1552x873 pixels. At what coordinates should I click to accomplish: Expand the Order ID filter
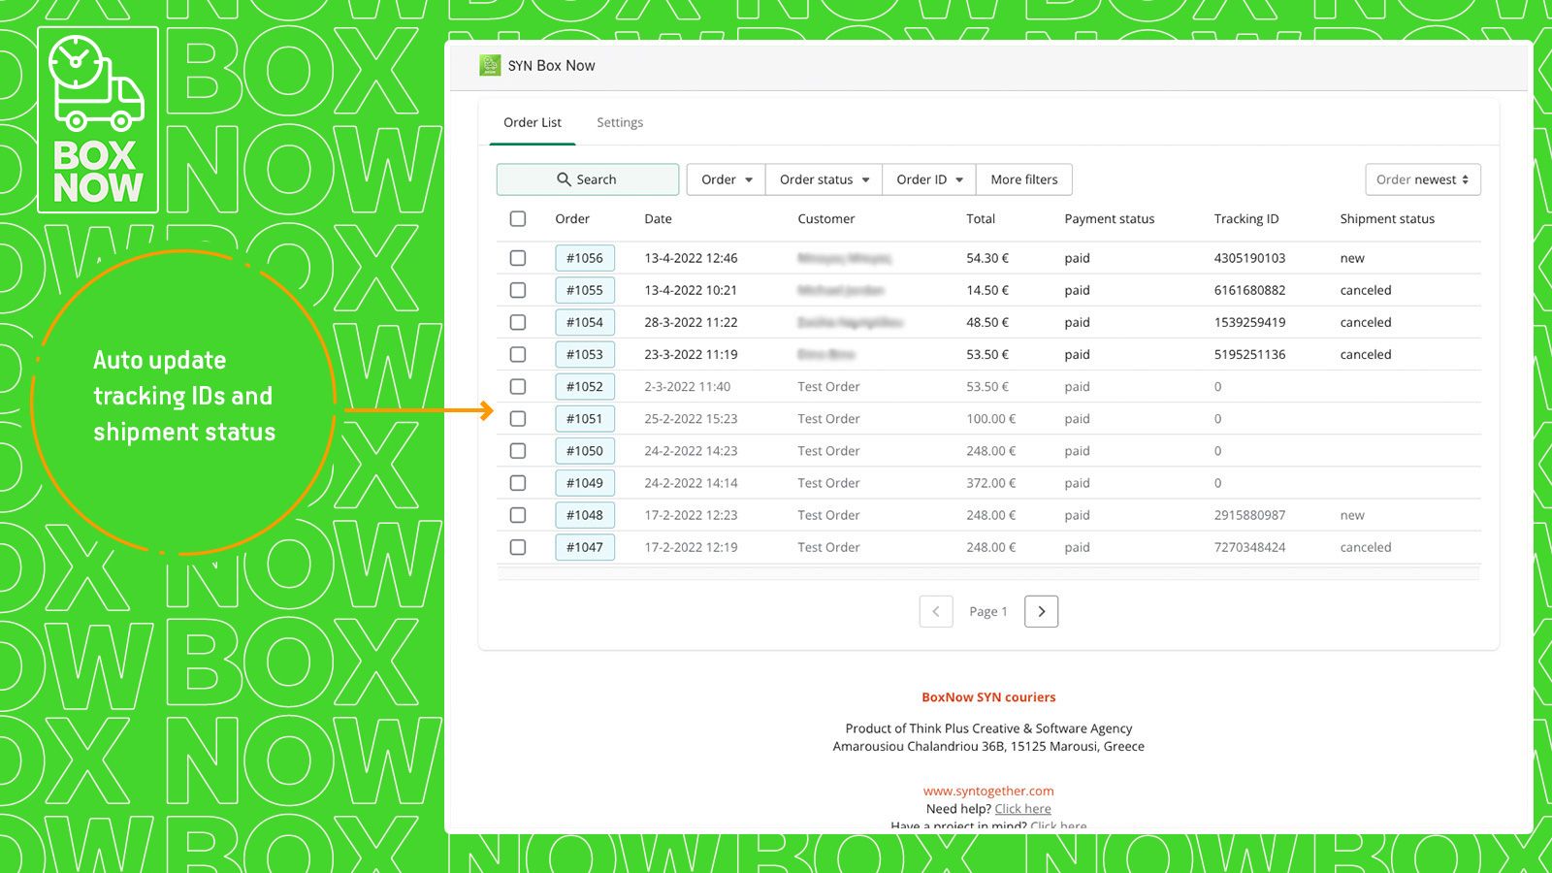click(929, 179)
